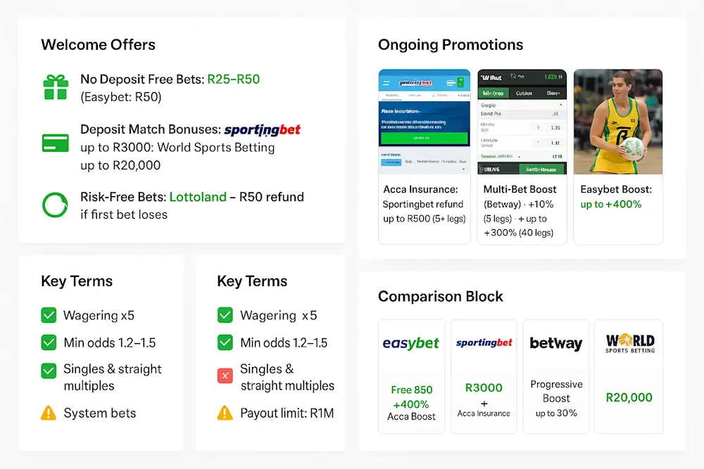Image resolution: width=704 pixels, height=469 pixels.
Task: Click the warning icon beside System bets
Action: [49, 413]
